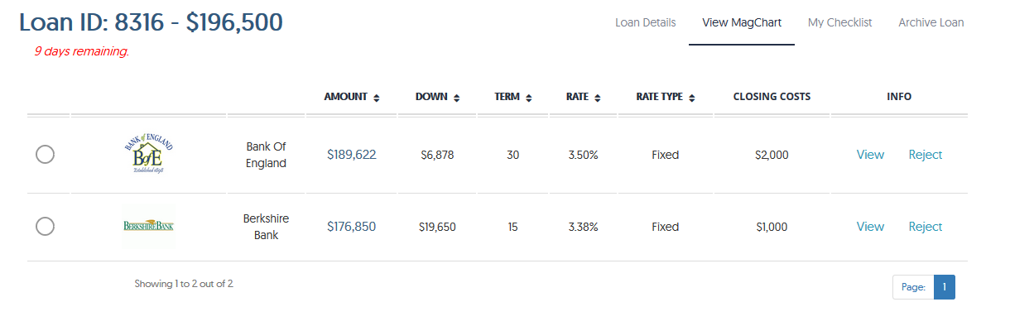Sort by the DOWN column arrows
1010x326 pixels.
(x=457, y=98)
